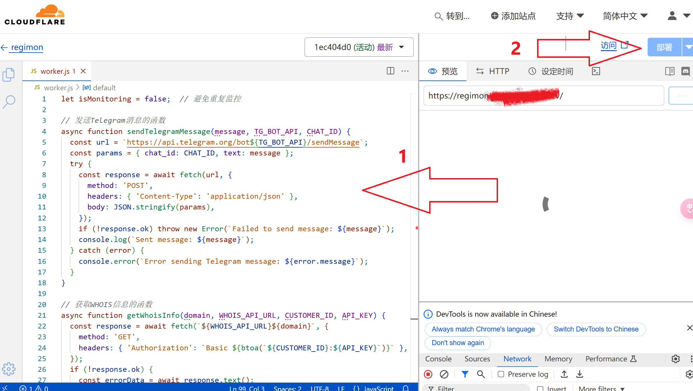Screen dimensions: 693x391
Task: Enable the Invert checkbox
Action: tap(540, 388)
